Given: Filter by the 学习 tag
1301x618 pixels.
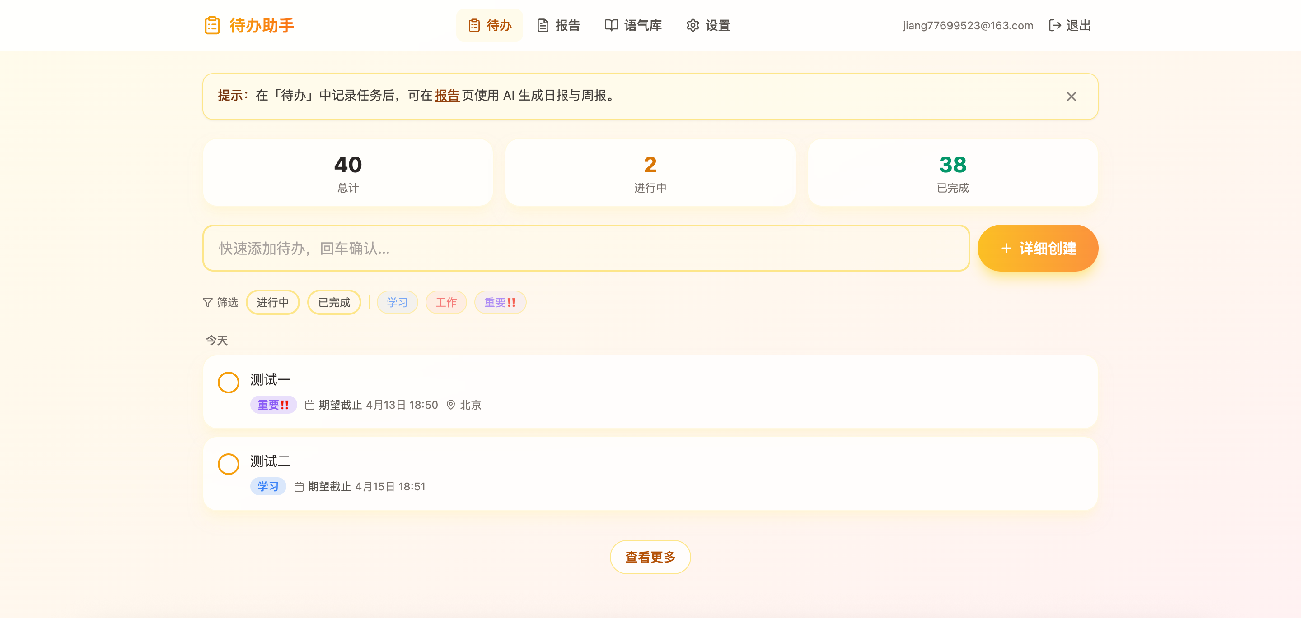Looking at the screenshot, I should (x=397, y=302).
